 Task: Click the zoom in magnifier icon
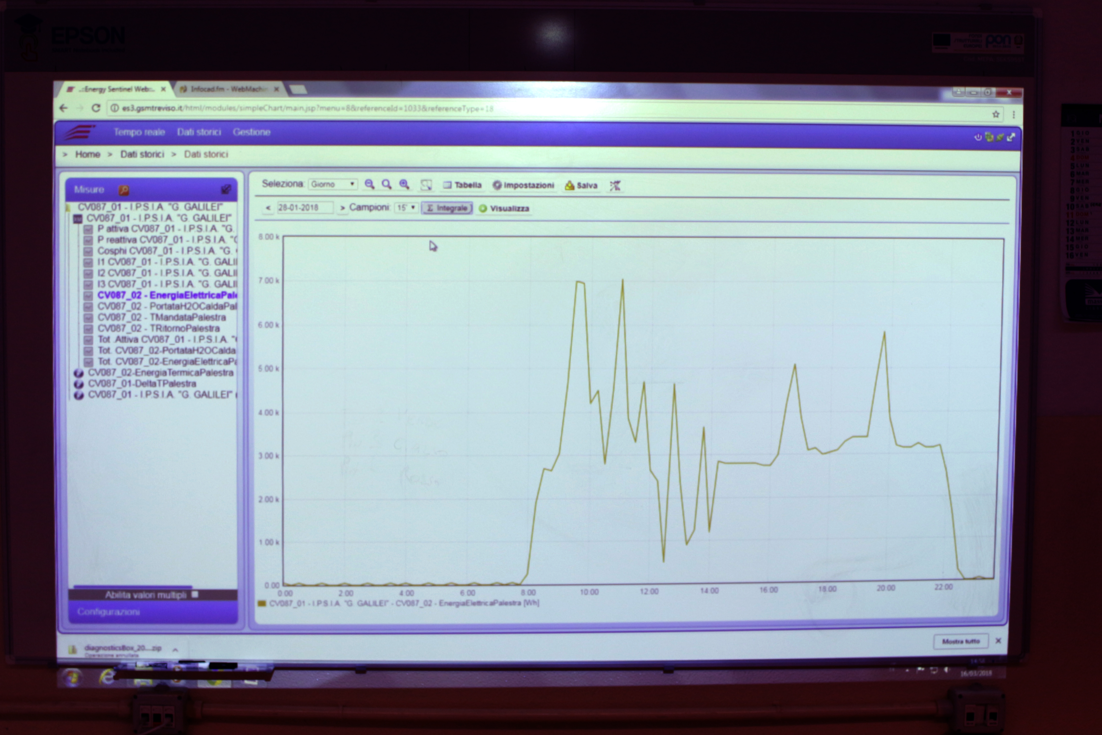coord(404,184)
